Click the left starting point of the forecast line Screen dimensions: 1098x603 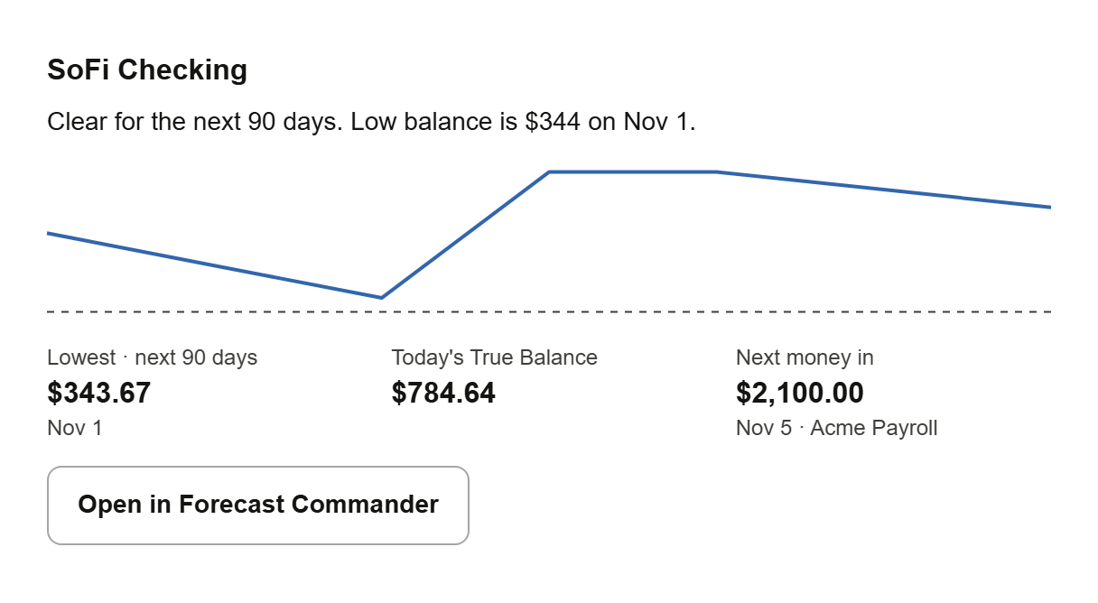coord(49,234)
